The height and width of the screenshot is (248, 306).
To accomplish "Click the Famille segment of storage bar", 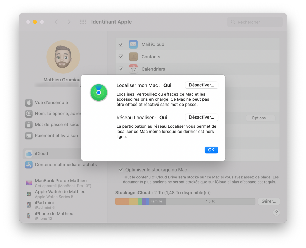I will [x=158, y=201].
